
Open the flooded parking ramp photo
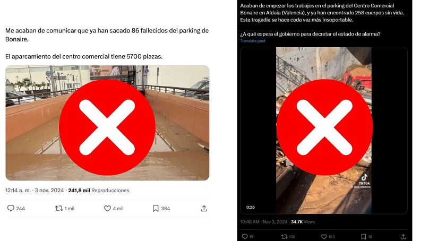pos(107,123)
